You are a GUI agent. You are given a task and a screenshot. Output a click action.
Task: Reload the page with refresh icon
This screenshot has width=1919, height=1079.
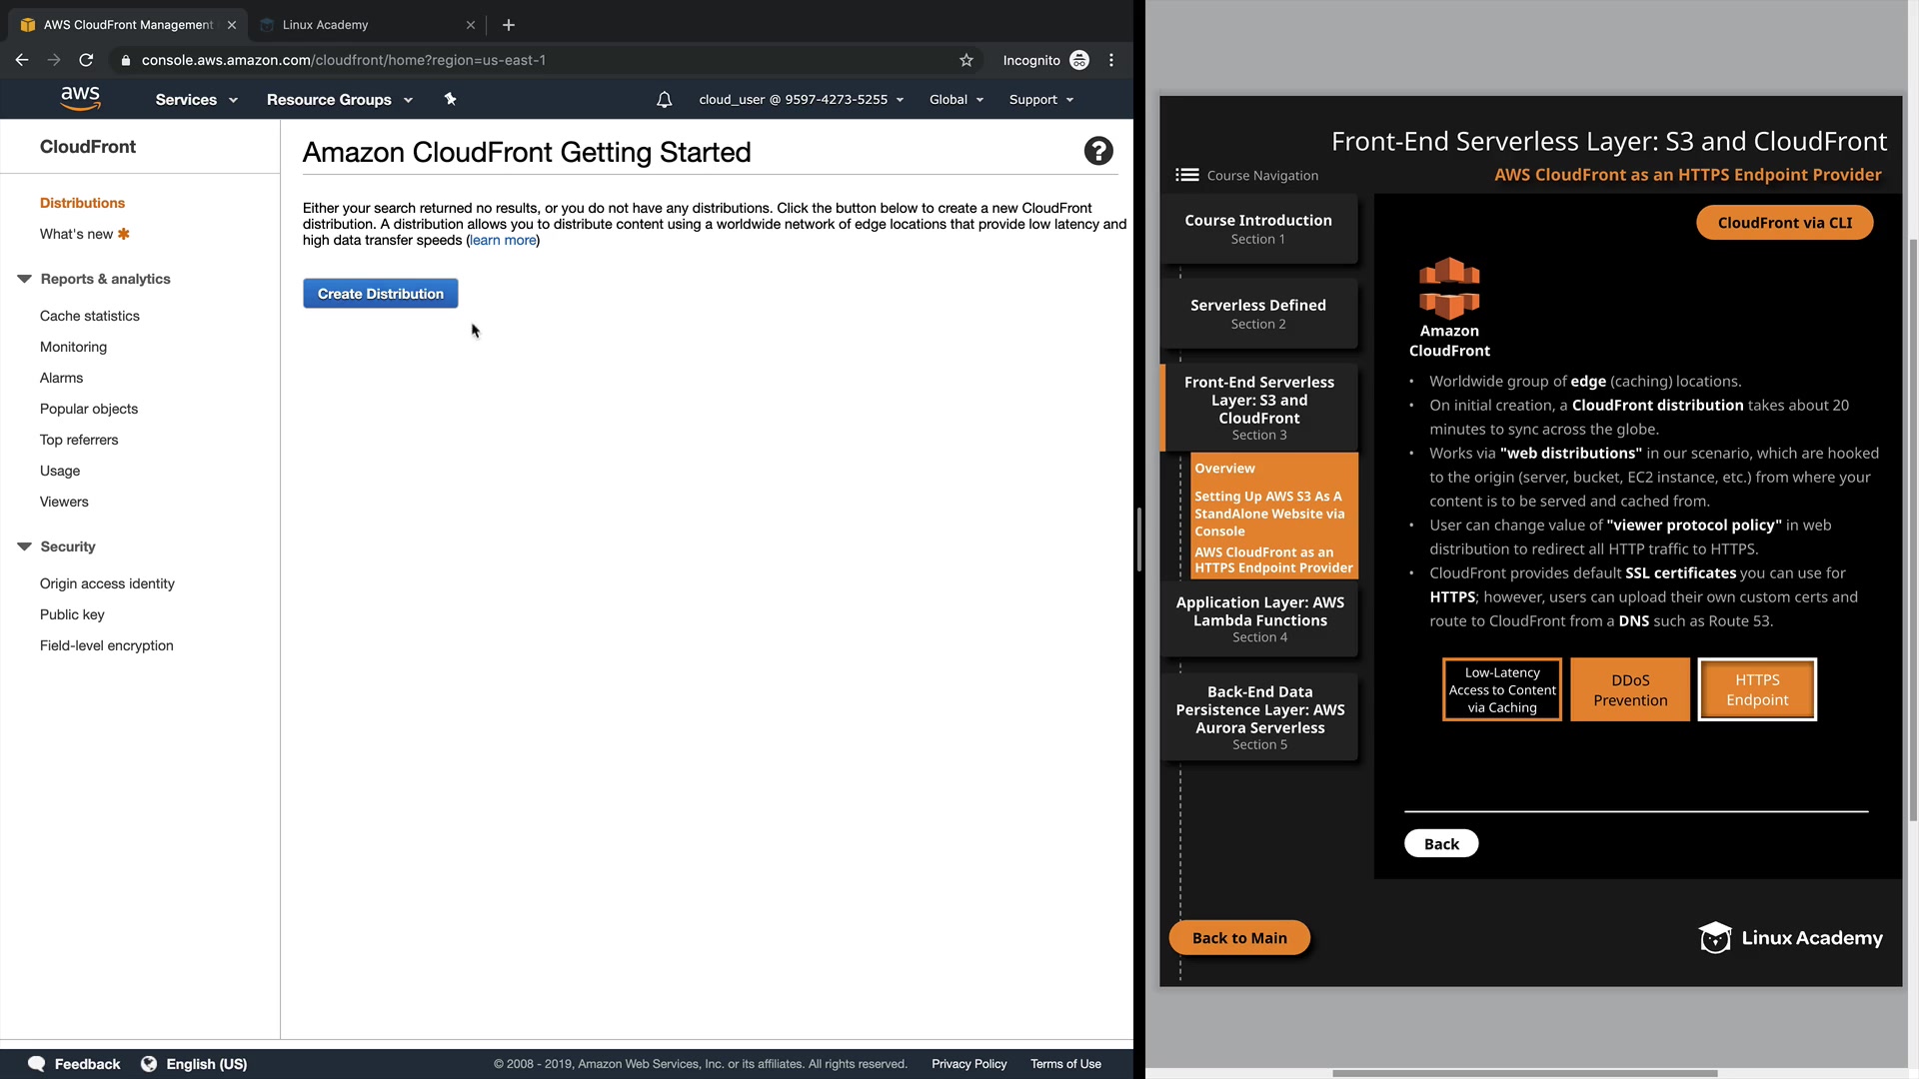pos(86,61)
